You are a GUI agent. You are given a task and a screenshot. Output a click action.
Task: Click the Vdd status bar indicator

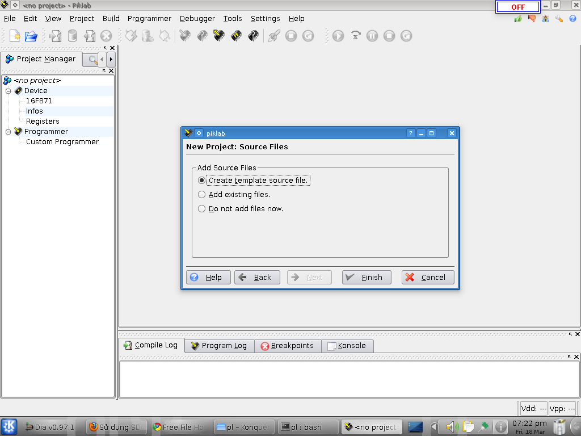click(x=533, y=409)
